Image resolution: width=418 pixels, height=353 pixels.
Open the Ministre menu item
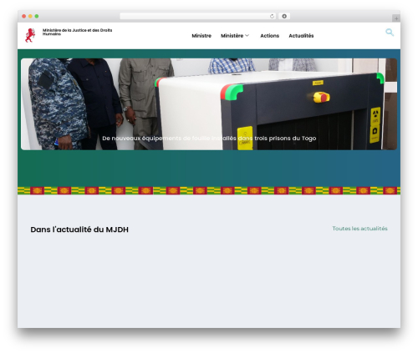pyautogui.click(x=201, y=36)
